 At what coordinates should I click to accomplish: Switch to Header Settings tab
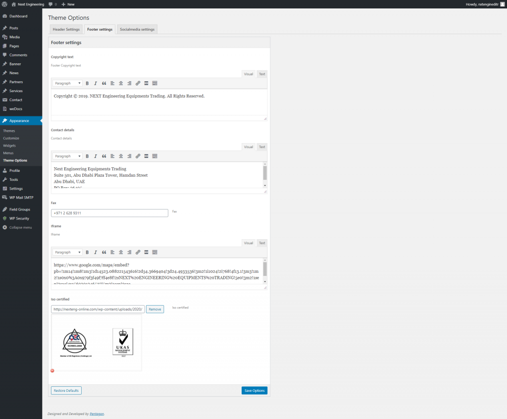pyautogui.click(x=66, y=29)
